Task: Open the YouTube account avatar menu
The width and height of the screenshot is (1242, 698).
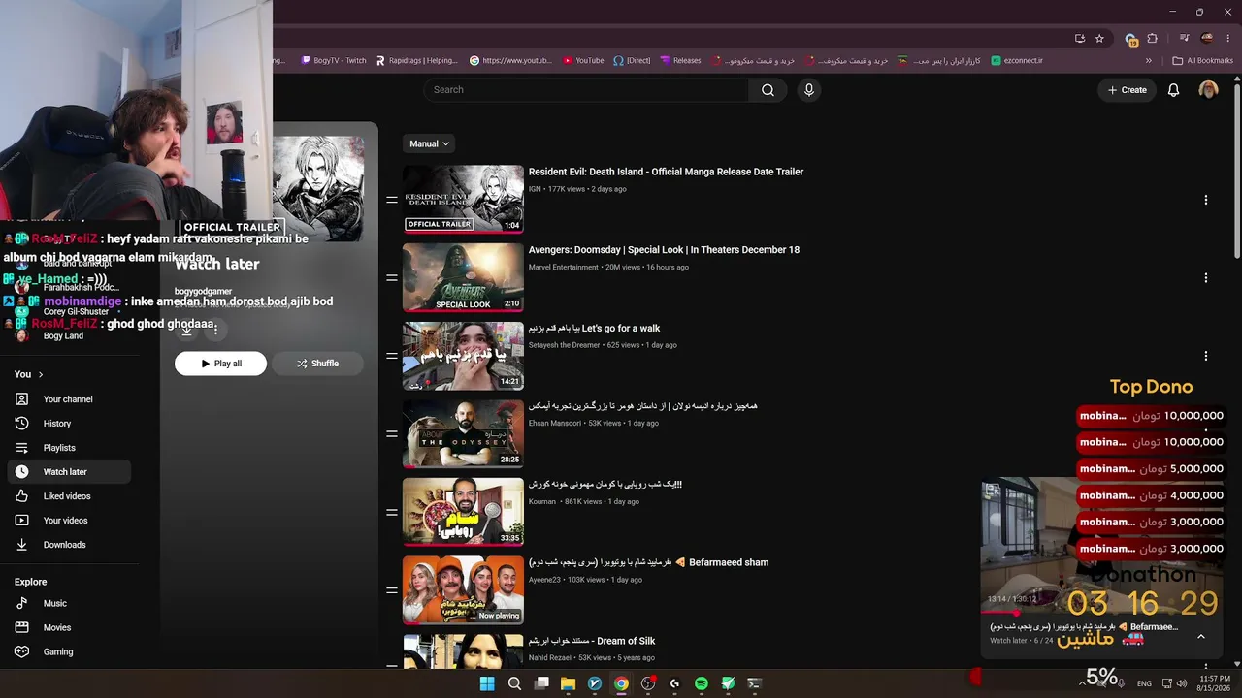Action: pyautogui.click(x=1208, y=90)
